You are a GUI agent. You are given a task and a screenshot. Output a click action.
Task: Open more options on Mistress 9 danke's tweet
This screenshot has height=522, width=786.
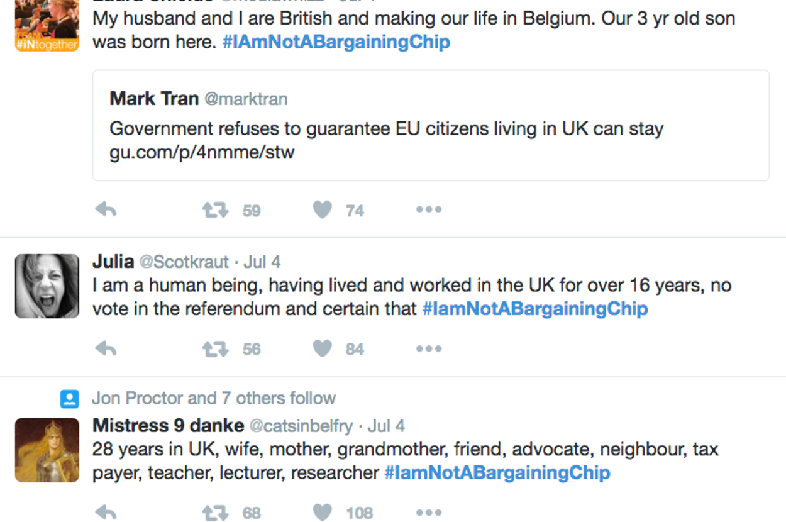point(429,513)
